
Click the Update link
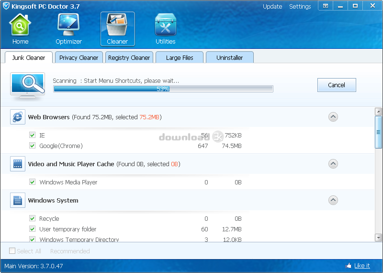pos(272,7)
